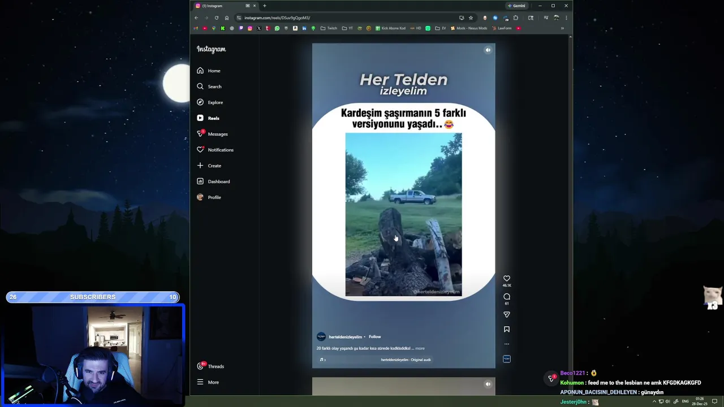The height and width of the screenshot is (407, 724).
Task: Open the Extensions puzzle icon
Action: (x=516, y=18)
